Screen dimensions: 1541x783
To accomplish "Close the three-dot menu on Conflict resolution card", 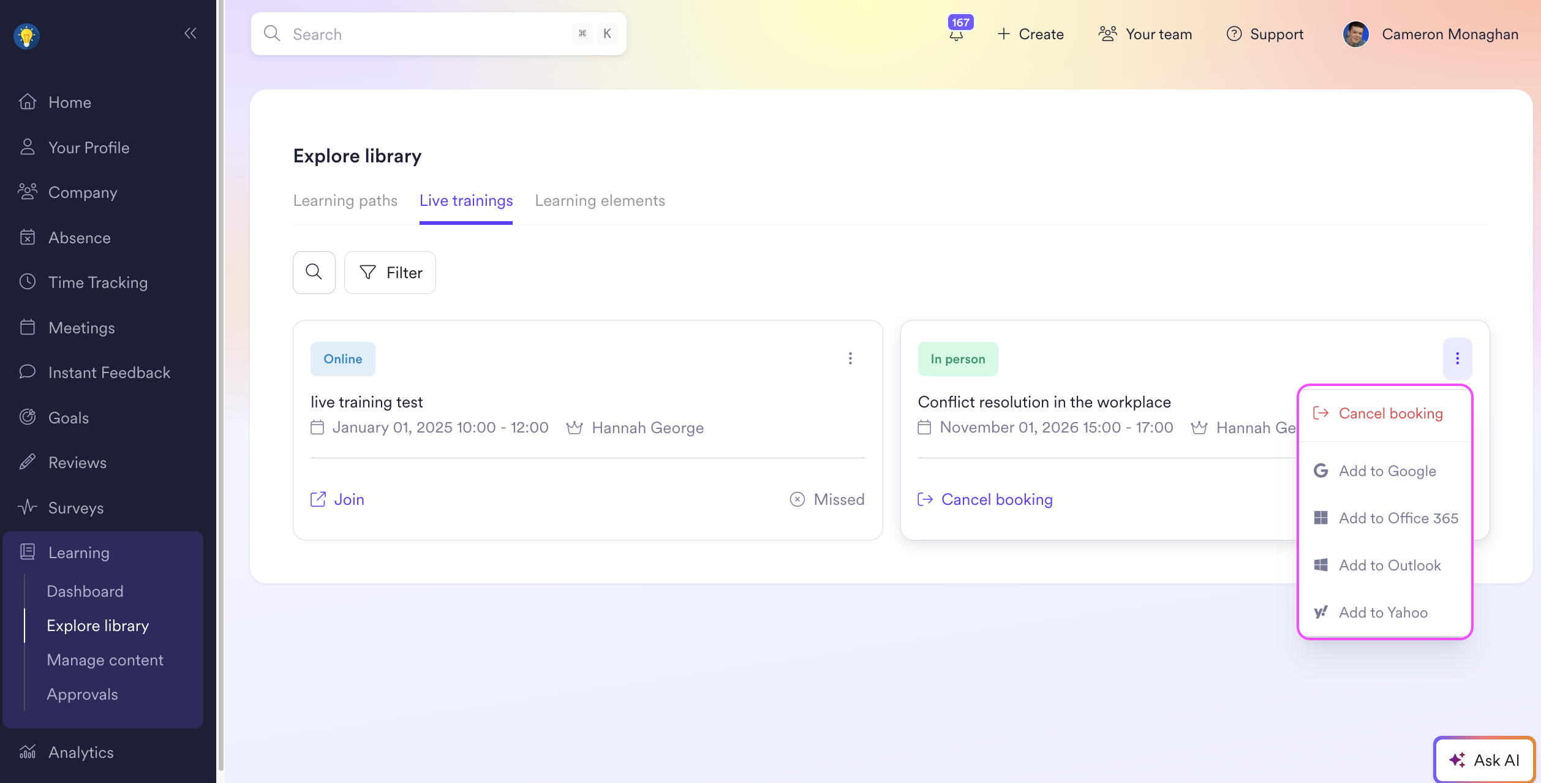I will [1457, 358].
